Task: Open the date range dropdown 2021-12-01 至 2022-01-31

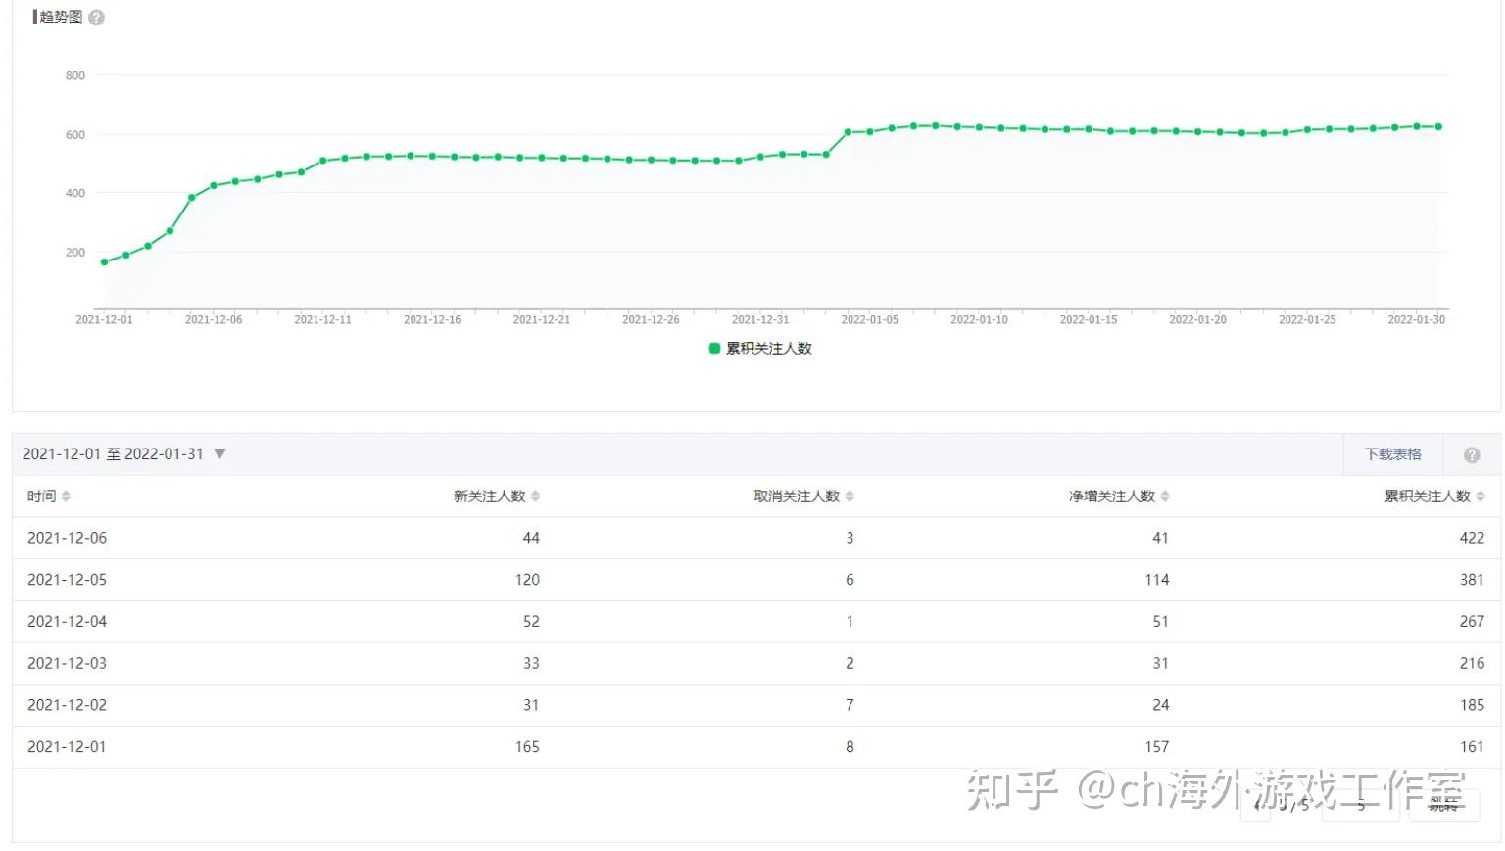Action: [x=113, y=454]
